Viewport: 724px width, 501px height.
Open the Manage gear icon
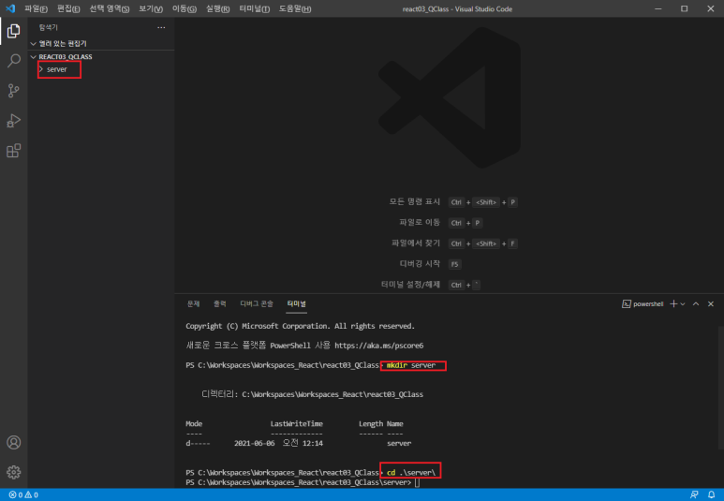click(x=13, y=472)
